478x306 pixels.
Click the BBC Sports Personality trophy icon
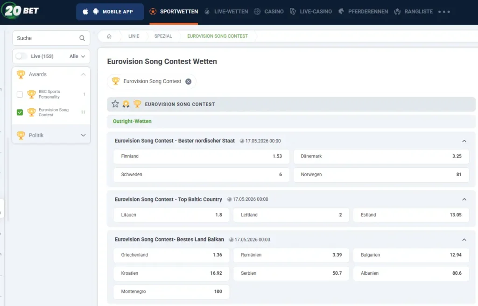coord(31,94)
